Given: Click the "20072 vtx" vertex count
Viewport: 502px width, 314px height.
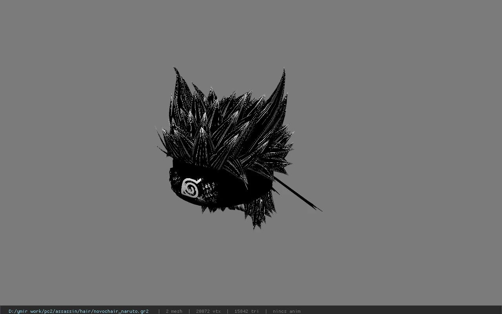Looking at the screenshot, I should (x=208, y=311).
